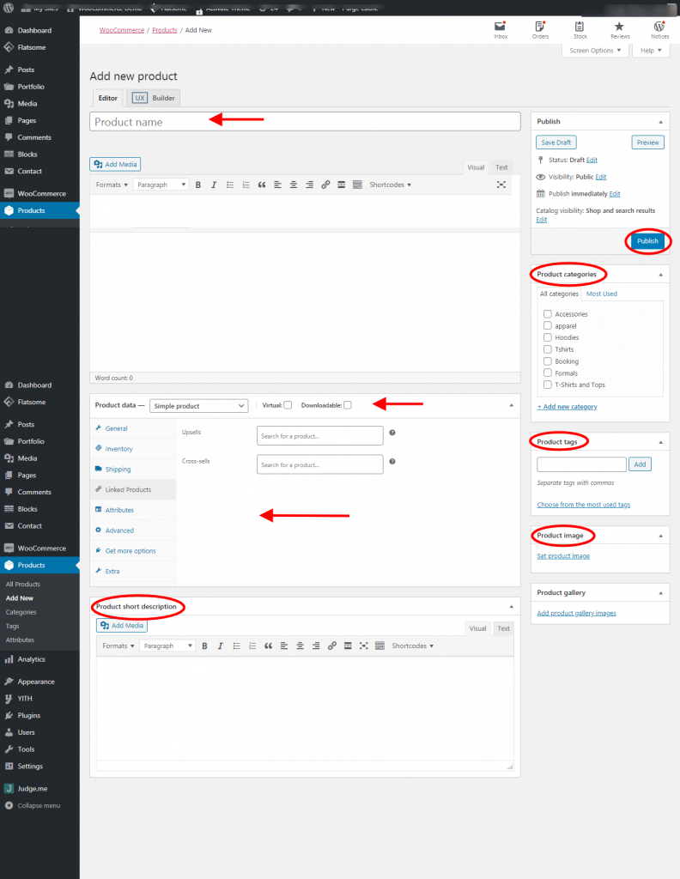Check the Tshirts category
This screenshot has height=879, width=680.
tap(548, 349)
